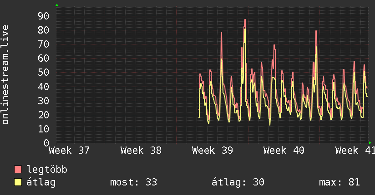375x195 pixels.
Task: Click the 0 y-axis origin label
Action: (x=46, y=143)
